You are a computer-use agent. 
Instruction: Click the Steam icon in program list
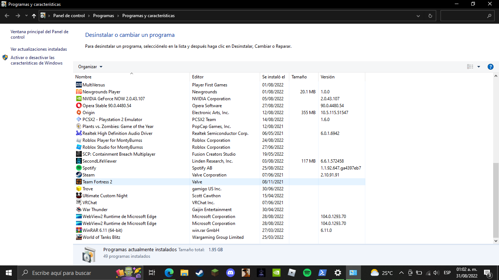(x=79, y=175)
